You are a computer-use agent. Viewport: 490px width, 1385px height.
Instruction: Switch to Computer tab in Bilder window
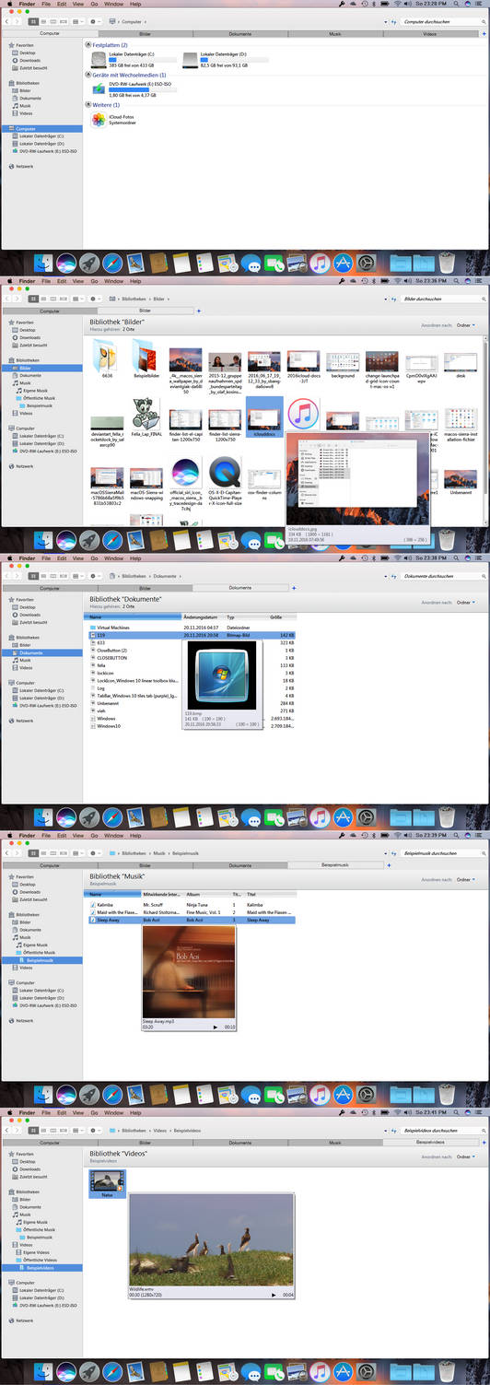[48, 311]
